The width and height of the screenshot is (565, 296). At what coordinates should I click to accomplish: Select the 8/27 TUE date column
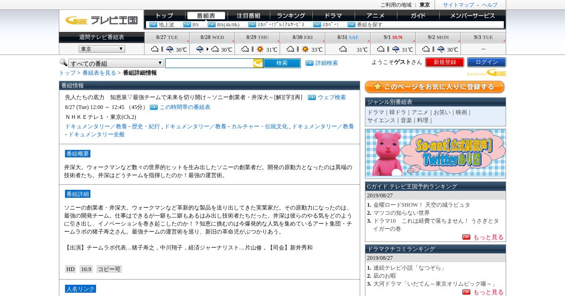[167, 37]
